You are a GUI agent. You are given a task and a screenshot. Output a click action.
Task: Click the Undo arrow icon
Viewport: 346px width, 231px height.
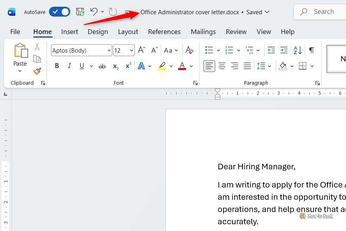click(x=94, y=12)
